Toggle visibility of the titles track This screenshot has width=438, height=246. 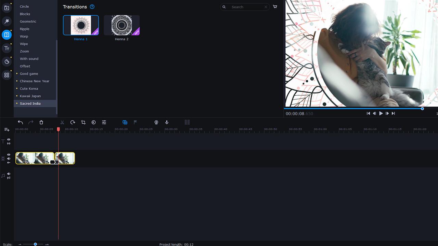pyautogui.click(x=9, y=140)
